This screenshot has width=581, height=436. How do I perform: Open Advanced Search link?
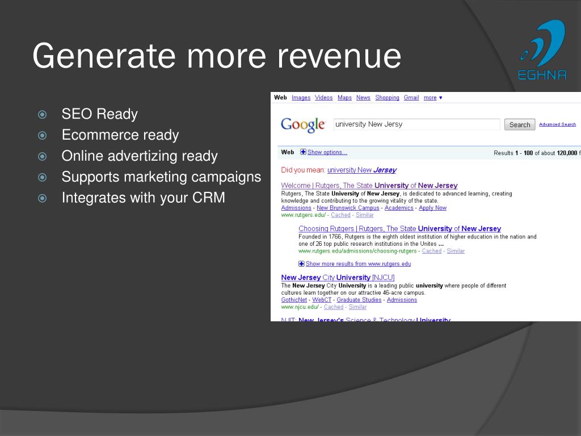557,124
